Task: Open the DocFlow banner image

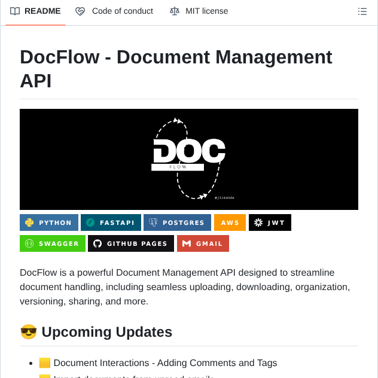Action: pyautogui.click(x=189, y=159)
